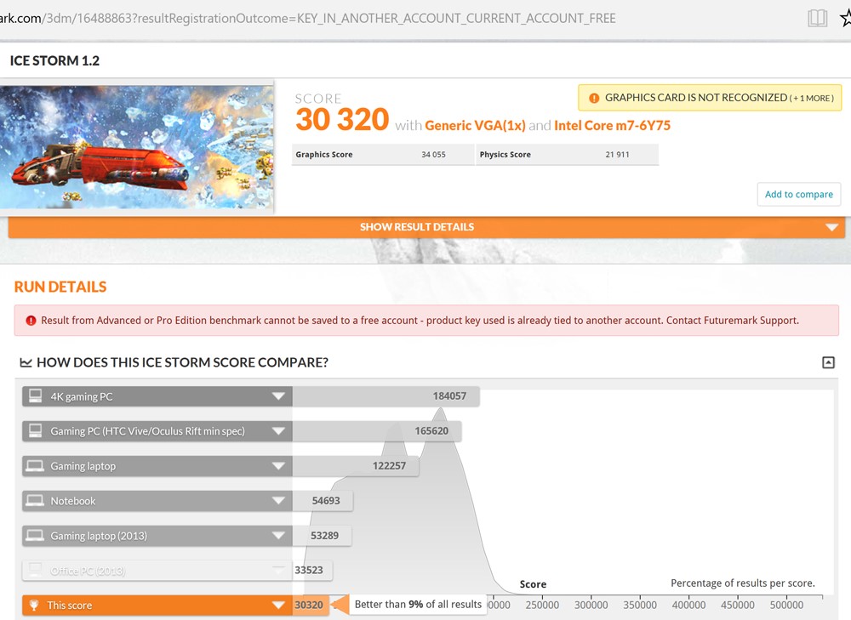851x620 pixels.
Task: Click the main score 30 320
Action: point(342,119)
